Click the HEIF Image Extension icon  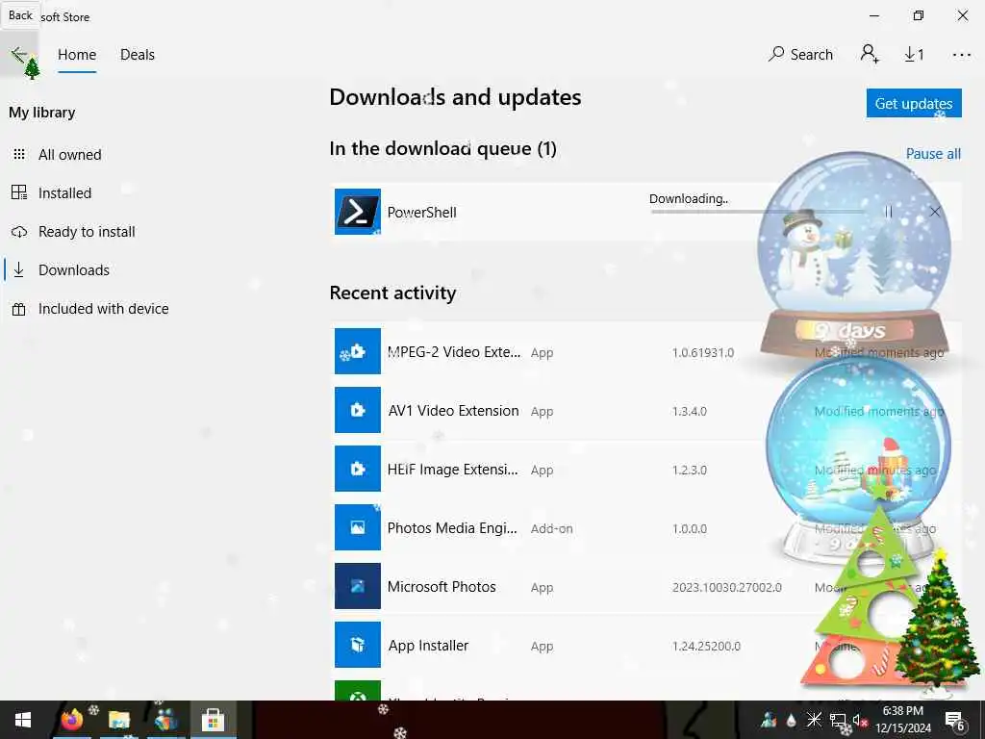pos(358,469)
